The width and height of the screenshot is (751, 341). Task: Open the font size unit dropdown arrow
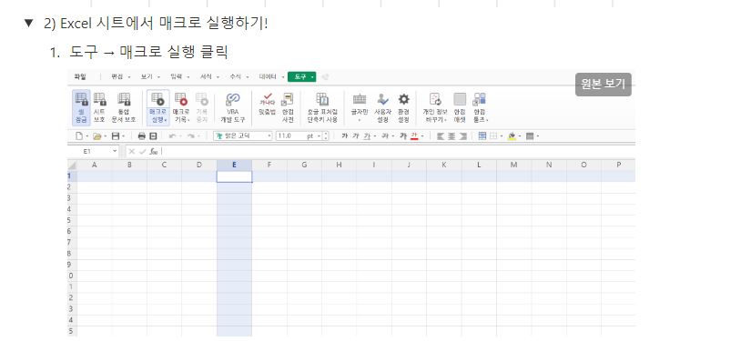click(x=319, y=136)
